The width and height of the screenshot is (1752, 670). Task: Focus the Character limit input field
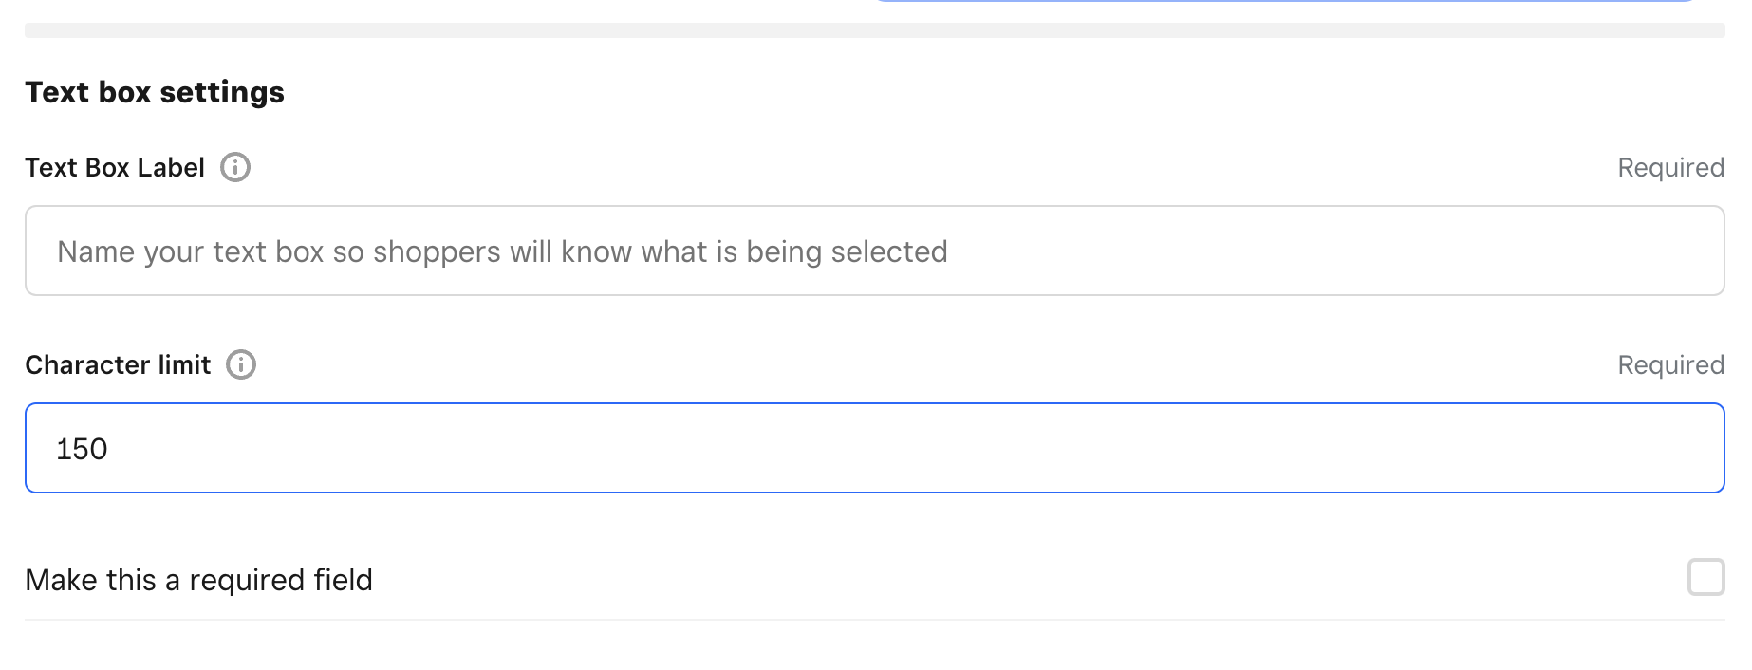tap(873, 448)
